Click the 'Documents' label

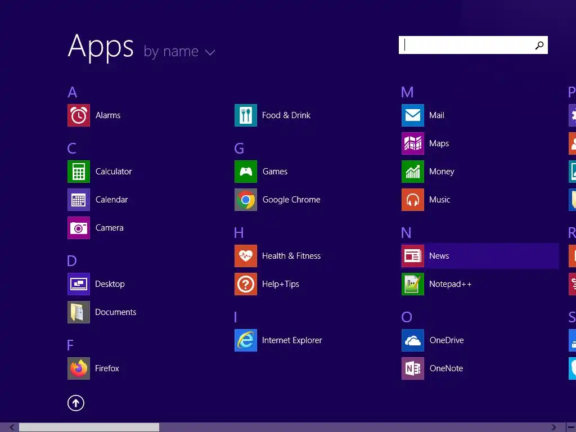pos(116,312)
